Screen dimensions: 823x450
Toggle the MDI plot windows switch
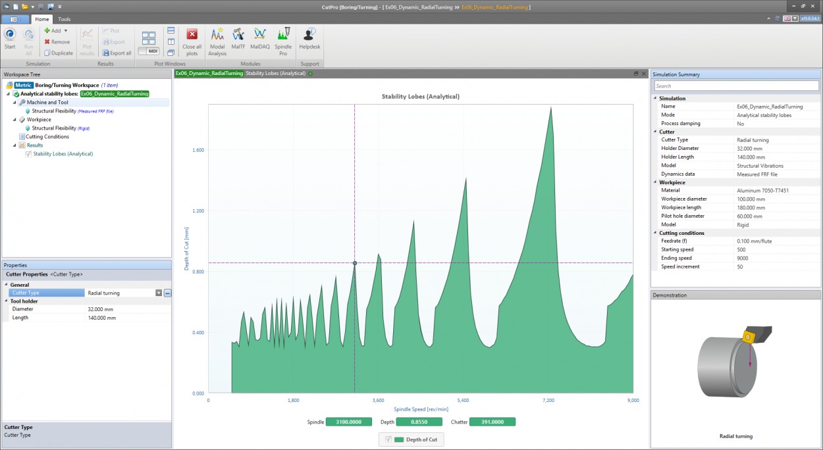[148, 51]
